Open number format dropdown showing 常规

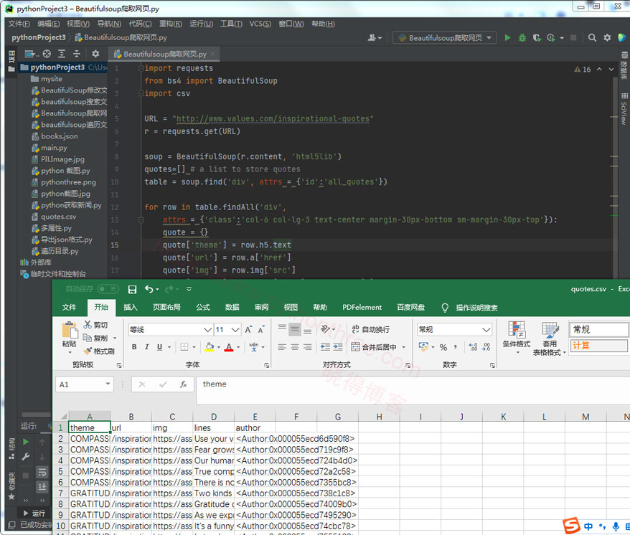click(x=486, y=330)
